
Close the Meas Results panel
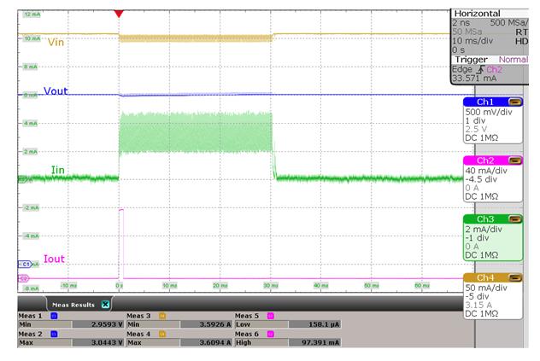tap(106, 304)
